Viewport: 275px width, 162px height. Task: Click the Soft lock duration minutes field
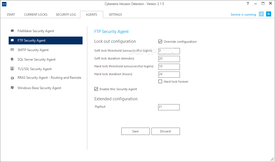(169, 59)
